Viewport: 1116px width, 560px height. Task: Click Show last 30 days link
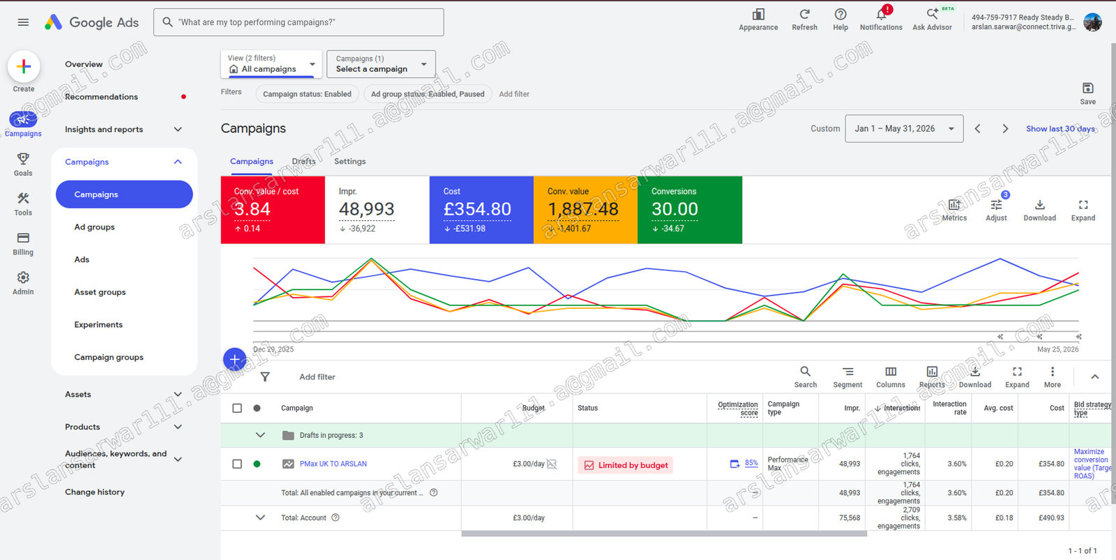point(1060,129)
